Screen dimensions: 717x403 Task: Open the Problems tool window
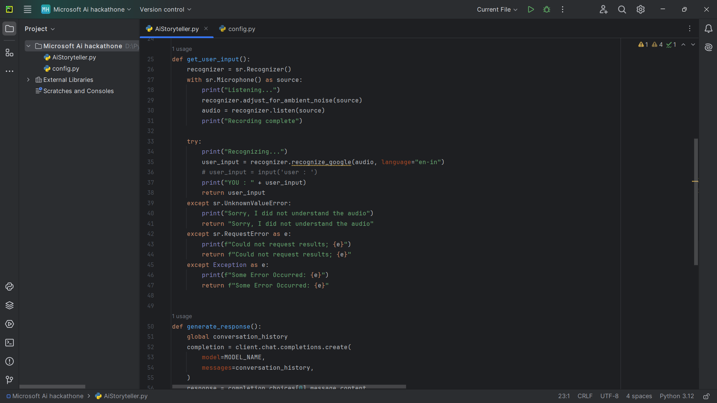tap(9, 362)
